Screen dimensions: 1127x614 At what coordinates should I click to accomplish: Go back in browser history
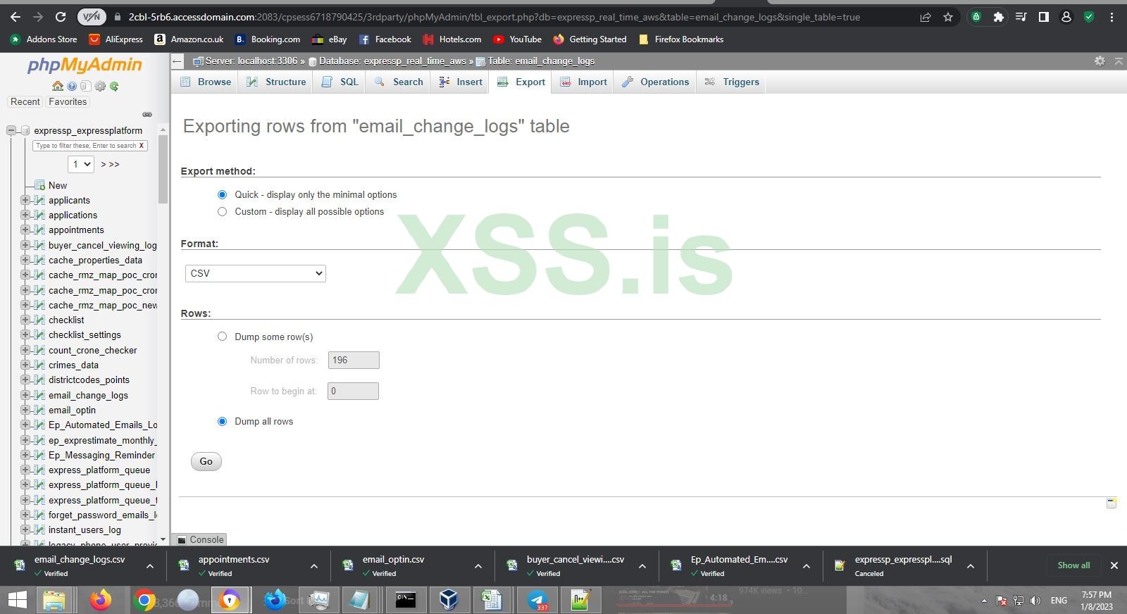15,17
